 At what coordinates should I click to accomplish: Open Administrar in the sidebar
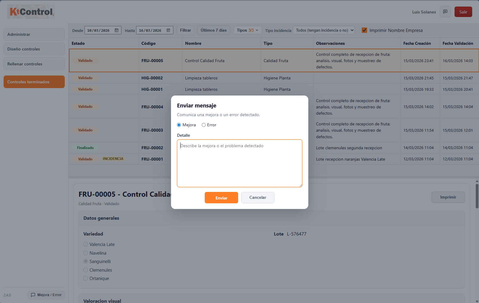click(x=34, y=34)
